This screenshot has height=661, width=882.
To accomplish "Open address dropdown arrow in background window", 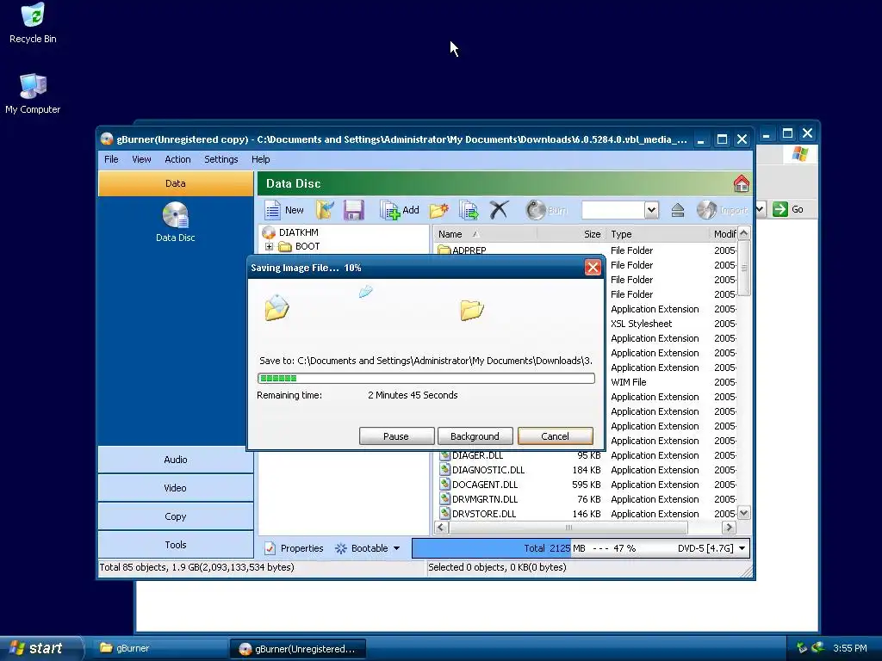I will click(761, 209).
